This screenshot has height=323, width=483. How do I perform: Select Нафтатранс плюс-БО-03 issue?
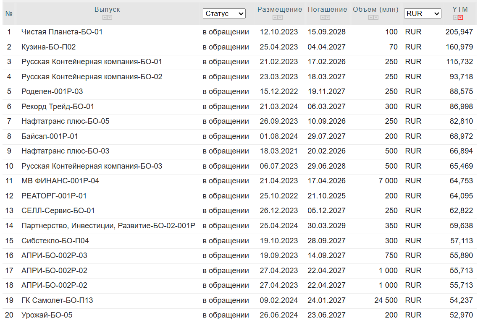tap(65, 151)
